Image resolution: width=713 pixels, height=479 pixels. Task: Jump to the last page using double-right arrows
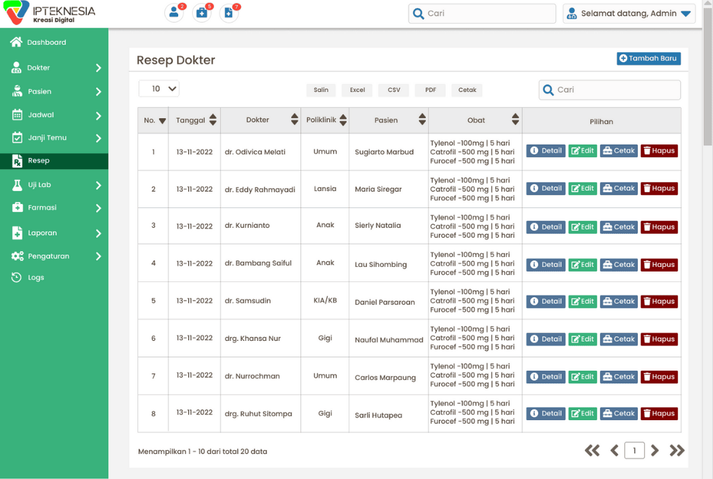pos(677,451)
